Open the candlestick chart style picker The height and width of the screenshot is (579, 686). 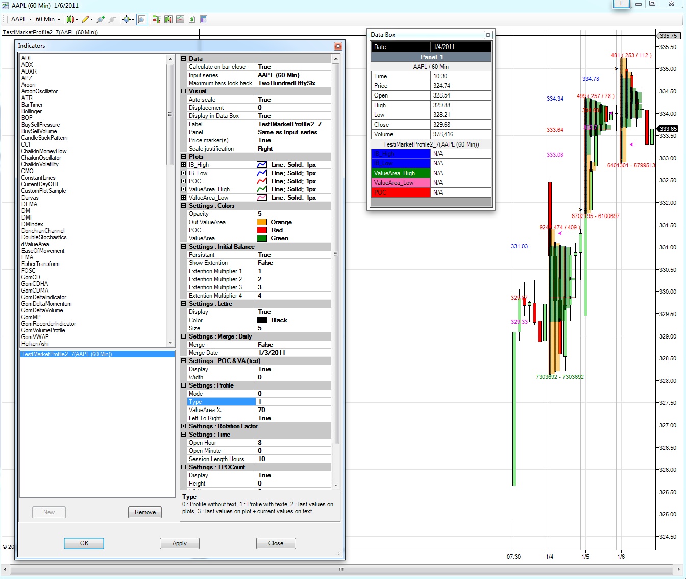click(71, 19)
